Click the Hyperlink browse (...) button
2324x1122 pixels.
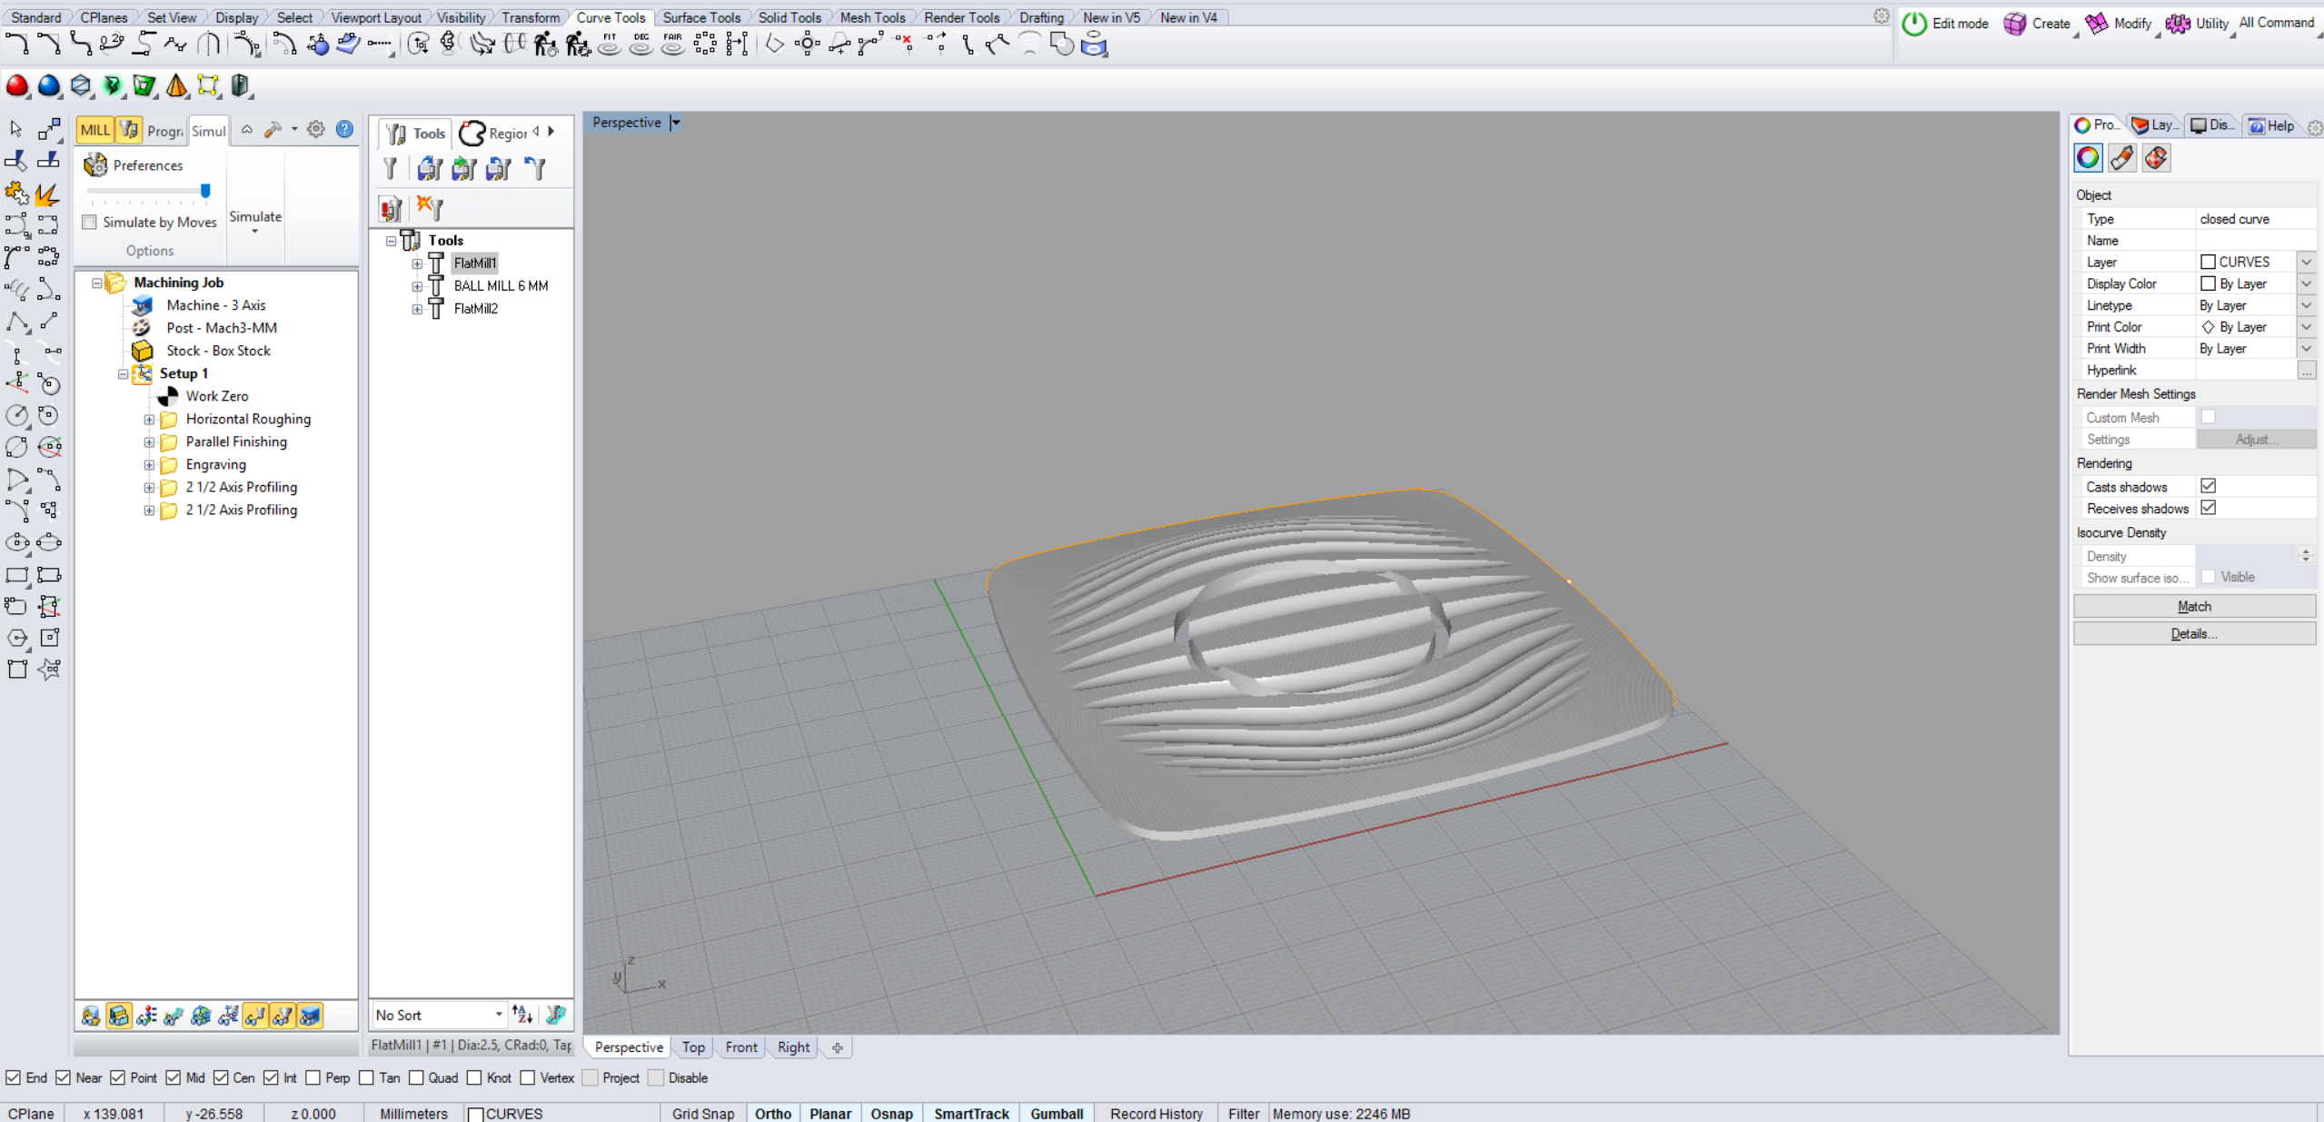coord(2306,370)
